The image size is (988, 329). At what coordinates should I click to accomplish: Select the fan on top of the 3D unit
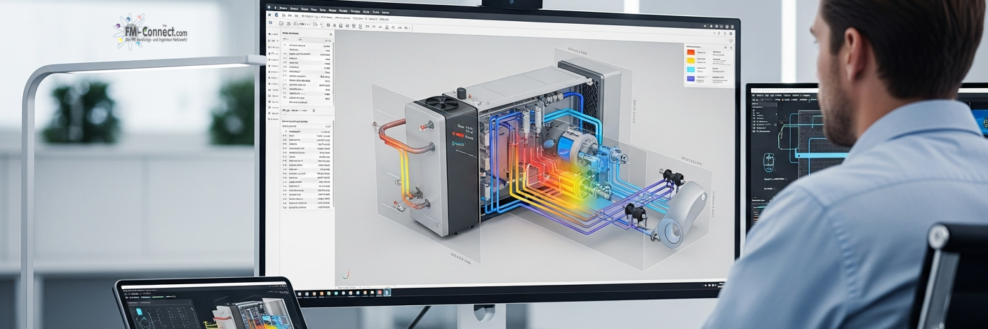tap(442, 104)
